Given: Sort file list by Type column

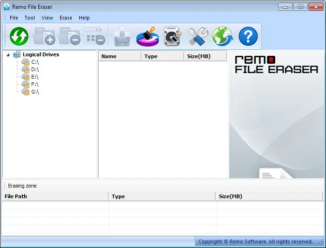Looking at the screenshot, I should click(162, 56).
